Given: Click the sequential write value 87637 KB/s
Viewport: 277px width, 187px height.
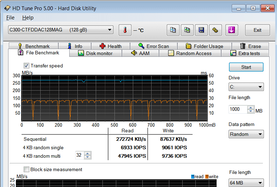Looking at the screenshot, I should click(173, 139).
